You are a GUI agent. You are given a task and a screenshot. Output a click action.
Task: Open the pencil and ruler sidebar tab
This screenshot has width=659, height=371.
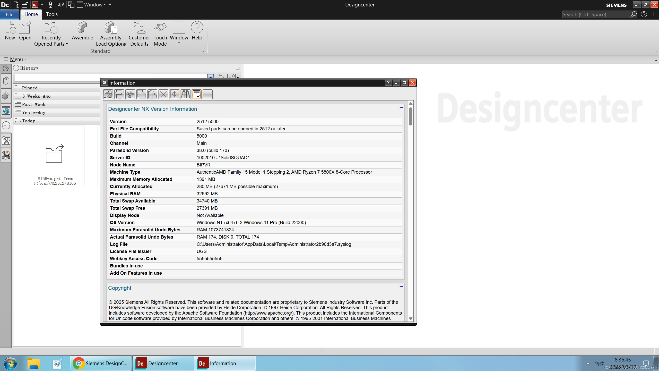(x=6, y=140)
